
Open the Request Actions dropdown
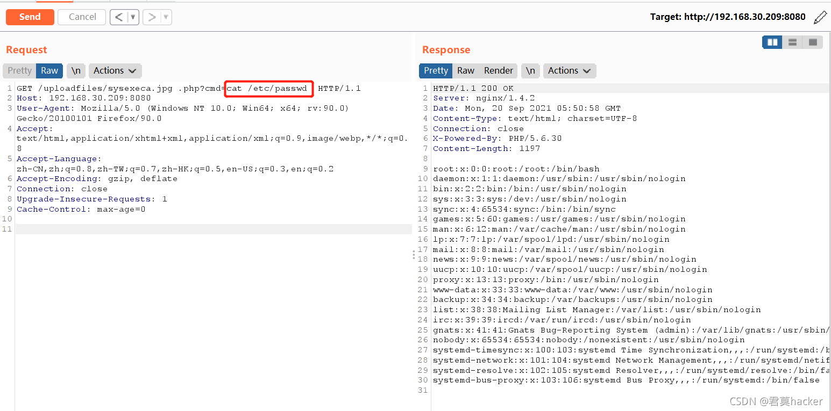coord(115,70)
